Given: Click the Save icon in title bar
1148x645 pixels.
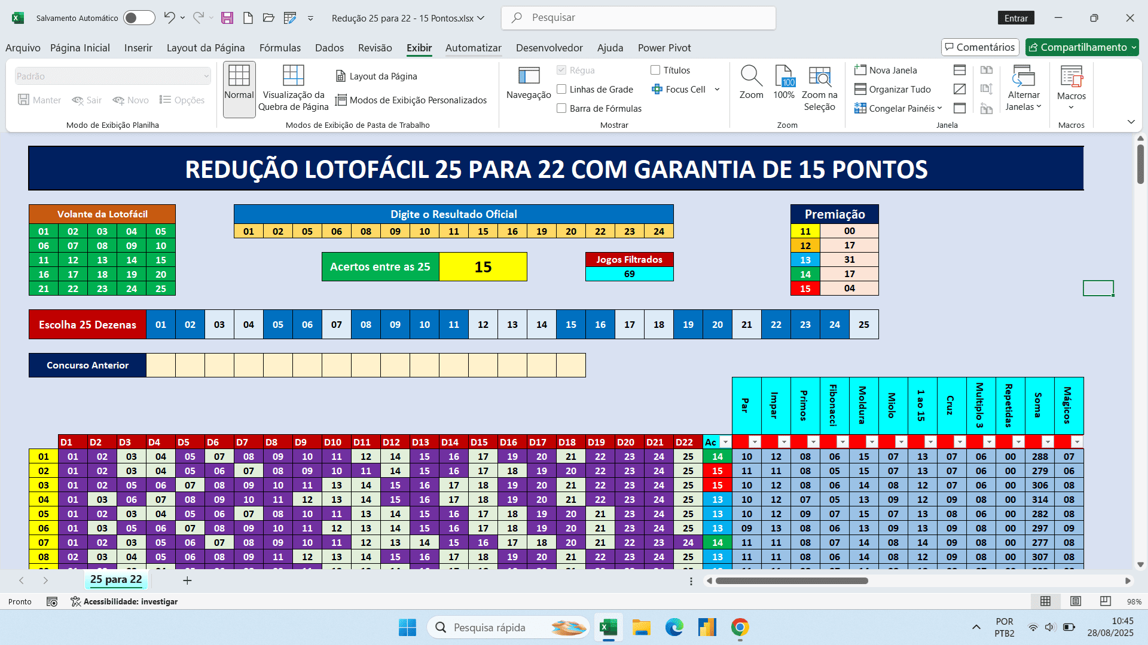Looking at the screenshot, I should click(227, 18).
